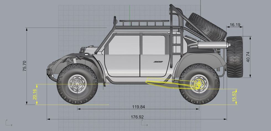Select the front bumper
The image size is (271, 131).
coord(51,75)
